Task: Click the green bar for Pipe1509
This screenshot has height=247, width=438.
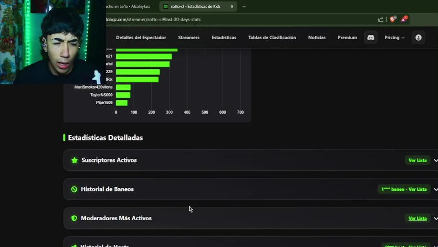Action: click(122, 103)
